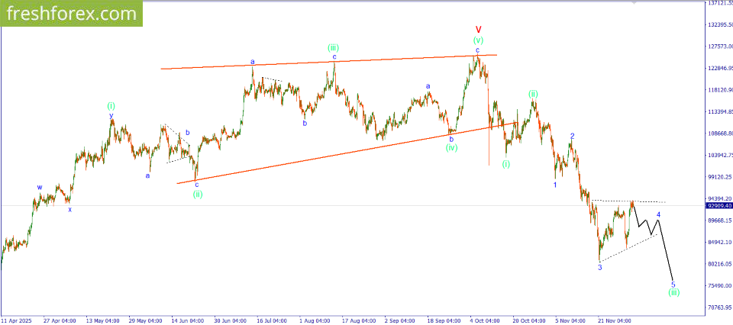Select the 21 Nov 04:00 date label
733x325 pixels.
tap(615, 320)
